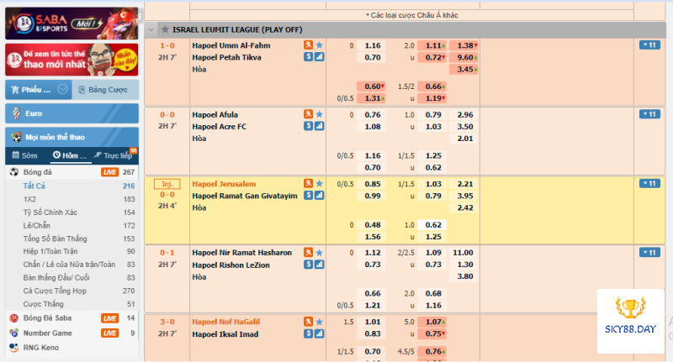Open the orange icon next to Hapoel Jerusalem
The image size is (673, 362).
pyautogui.click(x=309, y=183)
